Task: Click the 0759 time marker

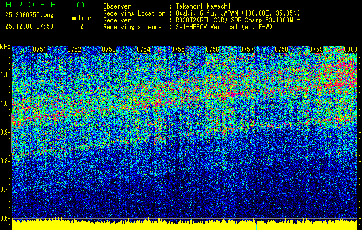Action: (316, 49)
